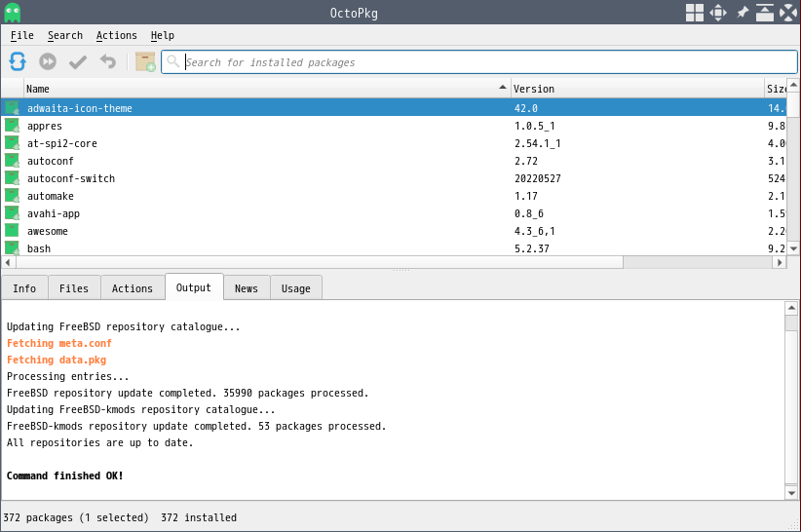Click the autoconf-switch package status icon
This screenshot has width=801, height=532.
[13, 178]
